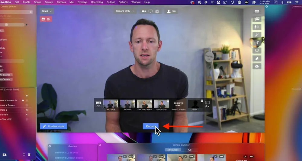Click the scene layout grid icon
The height and width of the screenshot is (161, 302).
click(257, 11)
